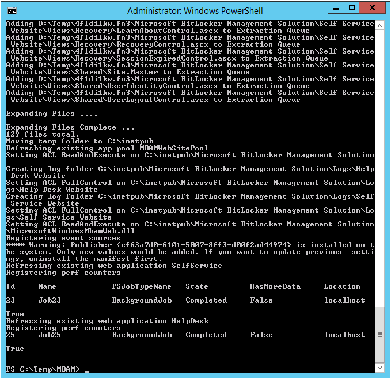Click 'Completed' state in Job25 row
Image resolution: width=391 pixels, height=378 pixels.
pyautogui.click(x=206, y=335)
